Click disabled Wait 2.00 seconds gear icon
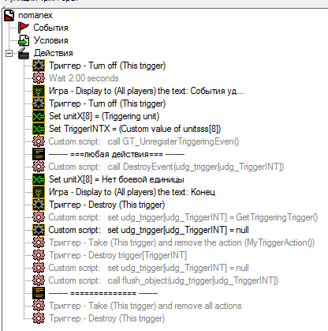Viewport: 328px width, 331px height. [x=39, y=78]
